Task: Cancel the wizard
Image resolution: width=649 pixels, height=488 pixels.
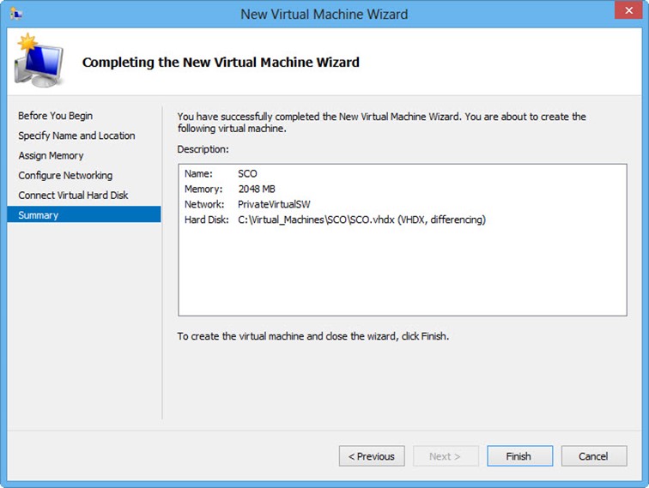Action: (x=593, y=456)
